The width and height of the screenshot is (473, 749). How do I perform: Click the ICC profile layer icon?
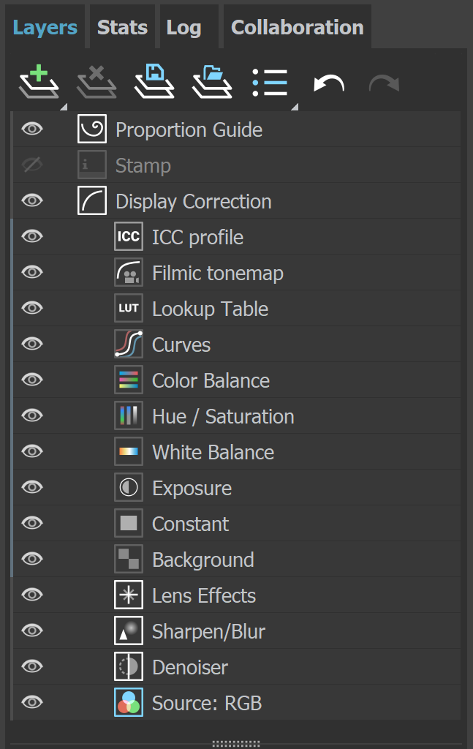point(128,236)
